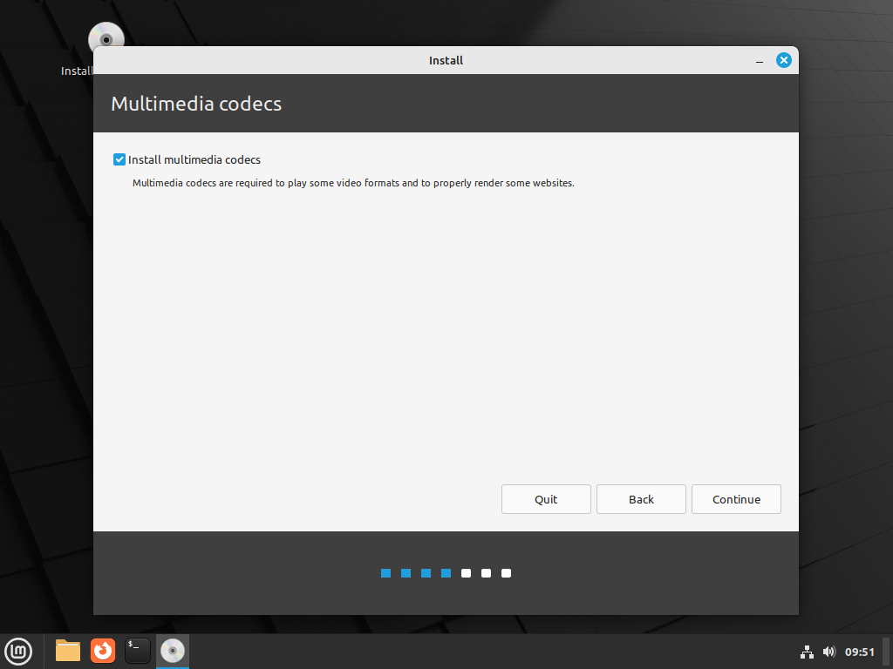Open the Linux Mint start menu
This screenshot has width=893, height=669.
point(19,651)
